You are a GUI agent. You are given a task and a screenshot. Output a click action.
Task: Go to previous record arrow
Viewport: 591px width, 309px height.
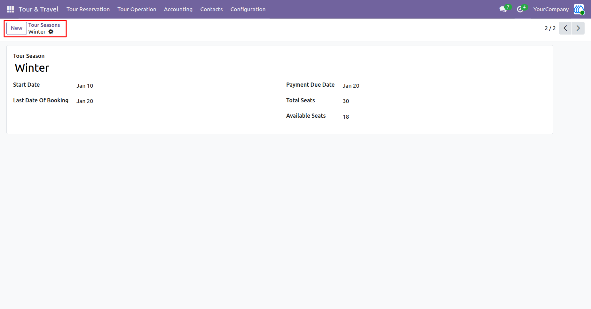pyautogui.click(x=565, y=28)
